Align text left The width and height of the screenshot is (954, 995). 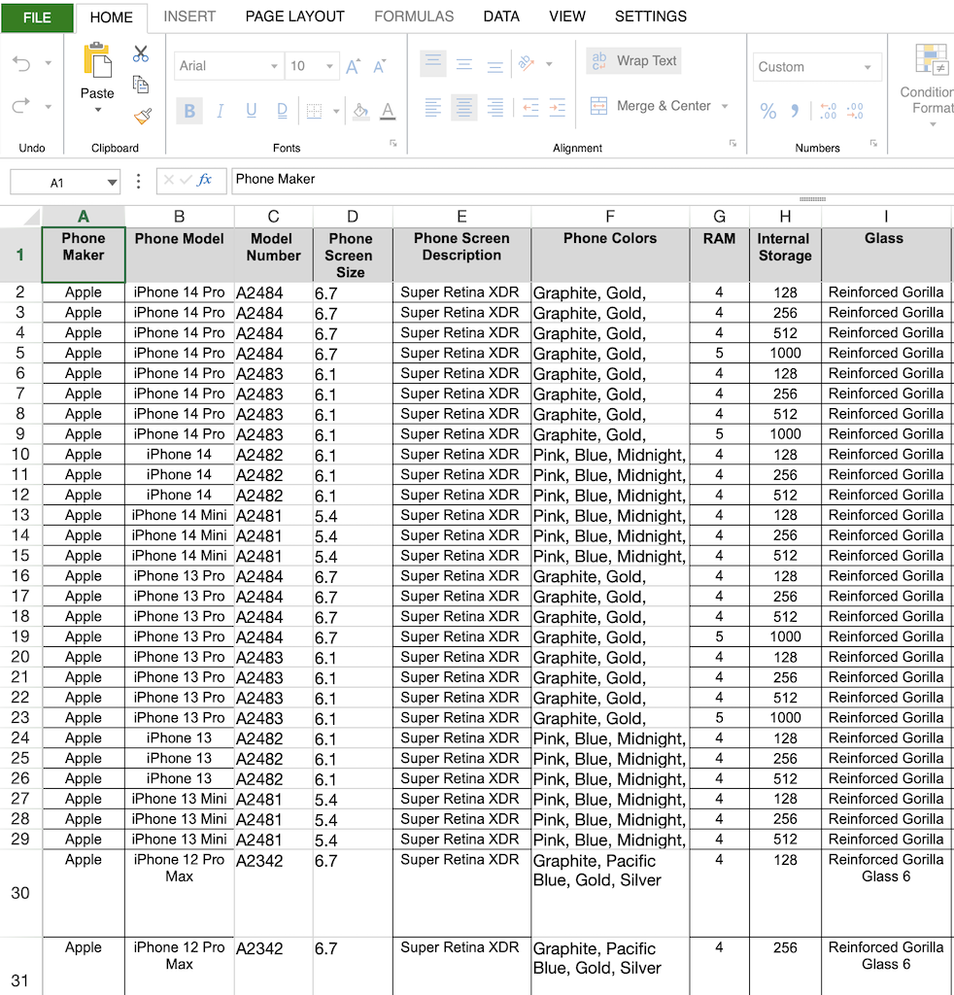pyautogui.click(x=432, y=107)
